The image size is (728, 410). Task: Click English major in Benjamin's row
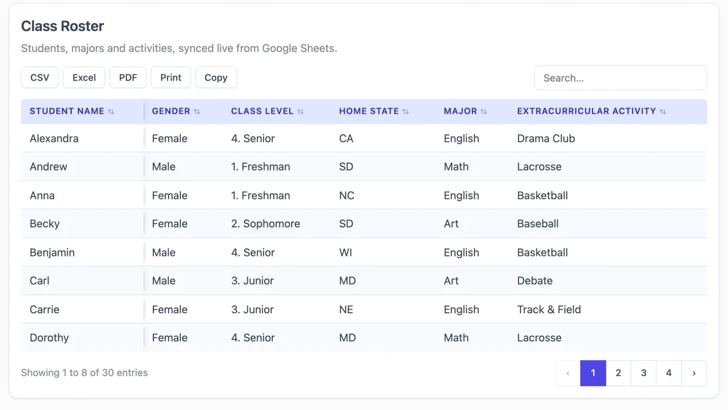click(461, 252)
